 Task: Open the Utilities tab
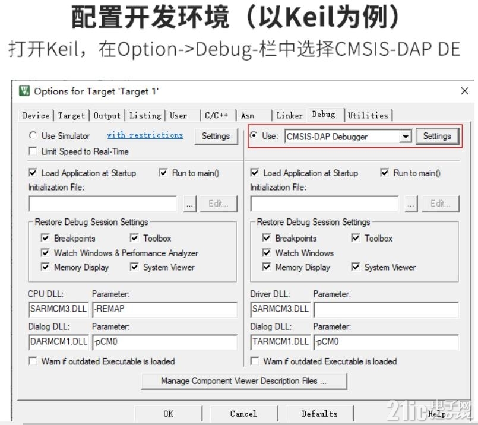[x=368, y=116]
